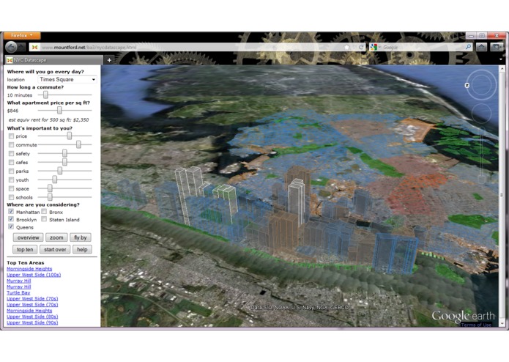Enable the schools importance checkbox
The width and height of the screenshot is (509, 362).
pyautogui.click(x=12, y=197)
